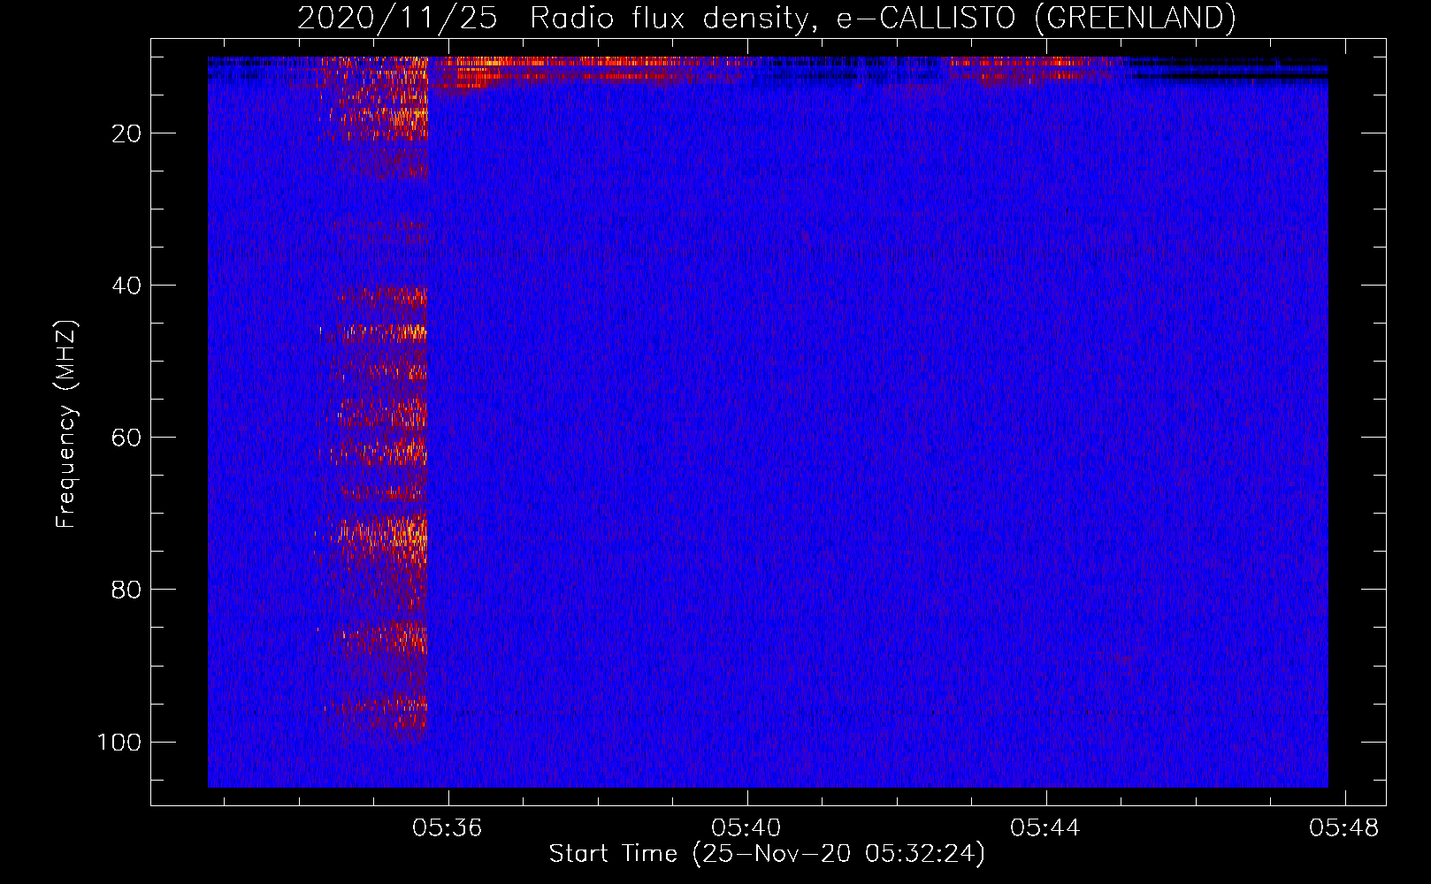Viewport: 1431px width, 884px height.
Task: Click the "05:44" time tick label
Action: (1045, 828)
